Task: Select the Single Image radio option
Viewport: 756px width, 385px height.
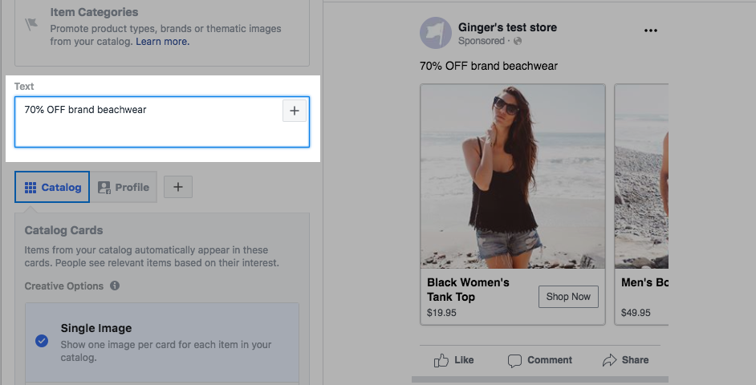Action: [x=42, y=340]
